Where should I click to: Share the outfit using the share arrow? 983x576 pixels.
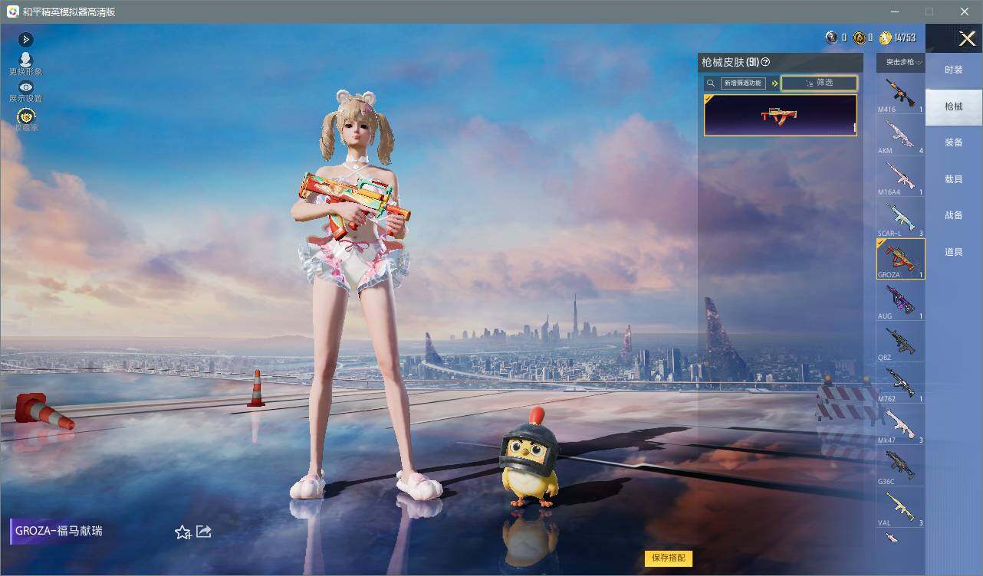[x=204, y=531]
